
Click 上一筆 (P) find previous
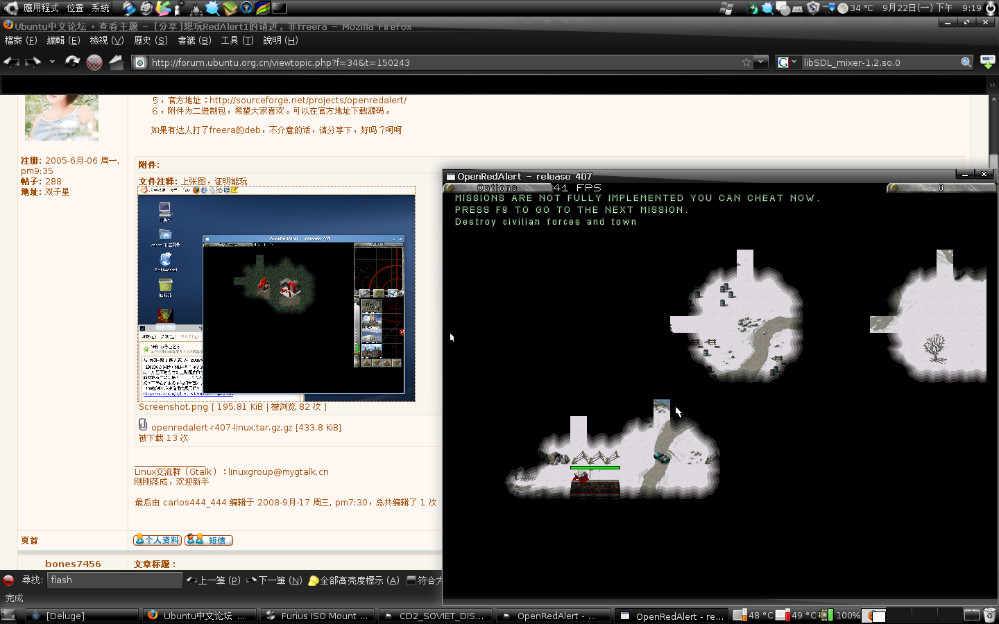coord(214,580)
